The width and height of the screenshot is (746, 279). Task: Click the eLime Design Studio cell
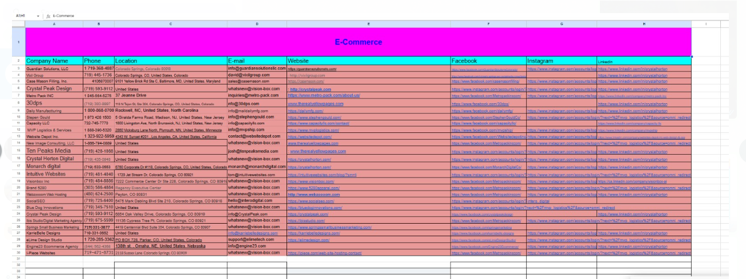point(54,240)
